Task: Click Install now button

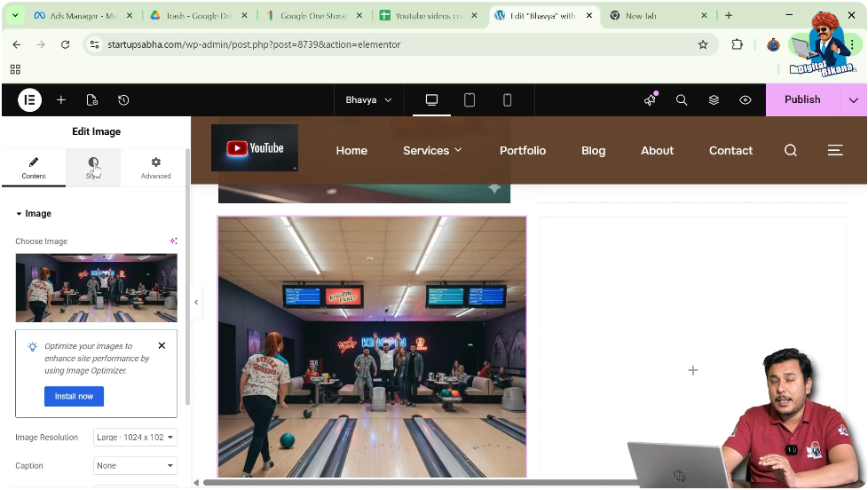Action: pyautogui.click(x=75, y=397)
